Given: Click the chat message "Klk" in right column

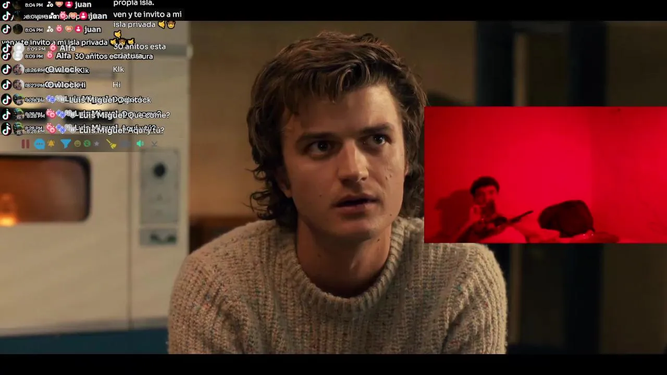Looking at the screenshot, I should coord(118,69).
